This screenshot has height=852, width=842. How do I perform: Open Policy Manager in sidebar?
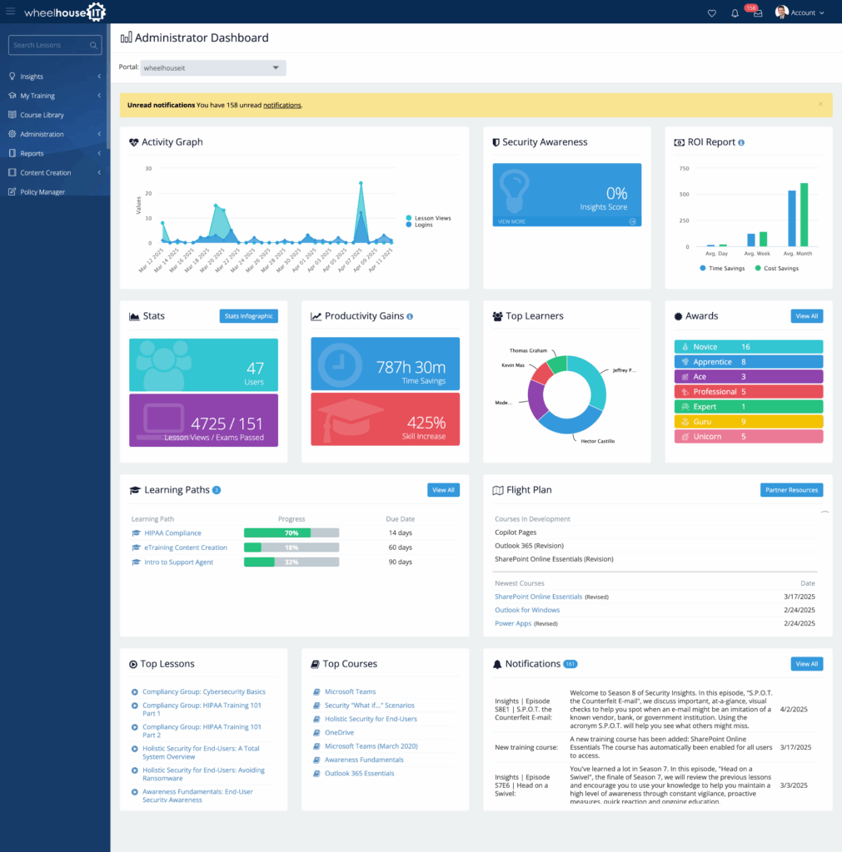click(x=42, y=192)
